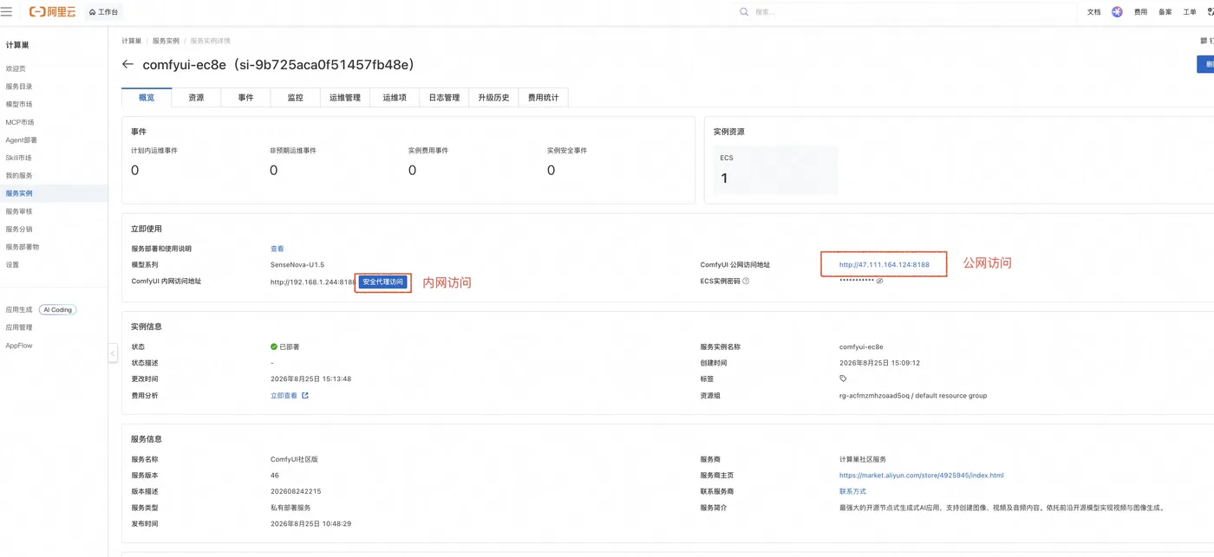Click the 联系方式 link
The height and width of the screenshot is (557, 1214).
(x=852, y=491)
